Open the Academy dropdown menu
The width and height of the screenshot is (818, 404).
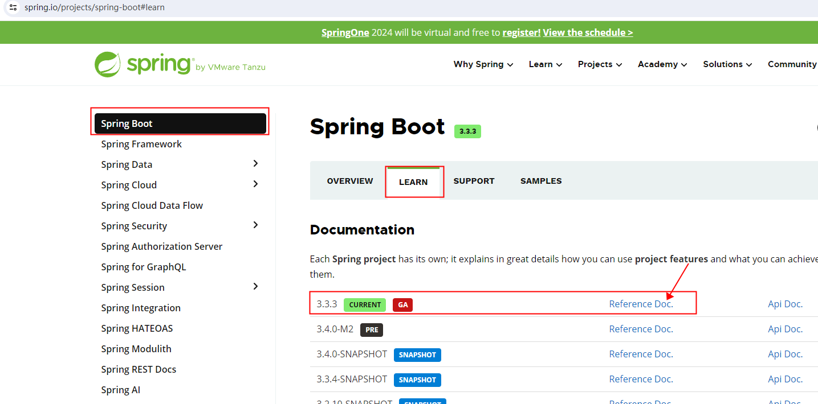click(662, 64)
